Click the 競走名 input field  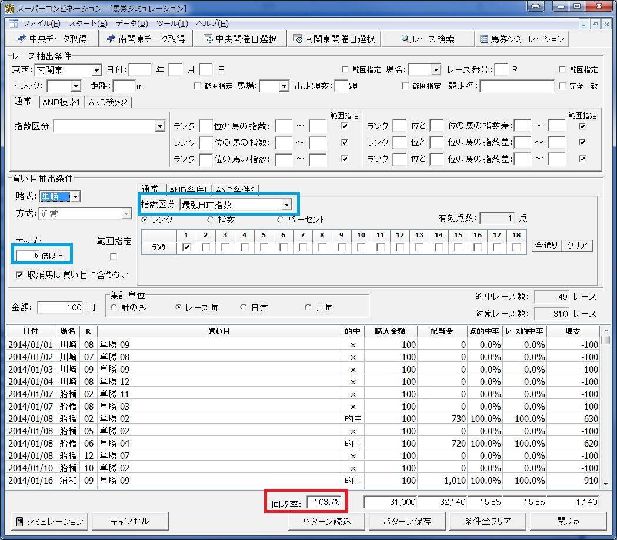click(x=517, y=86)
